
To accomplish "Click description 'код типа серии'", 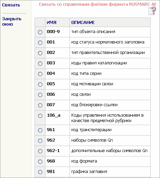I will click(86, 73).
